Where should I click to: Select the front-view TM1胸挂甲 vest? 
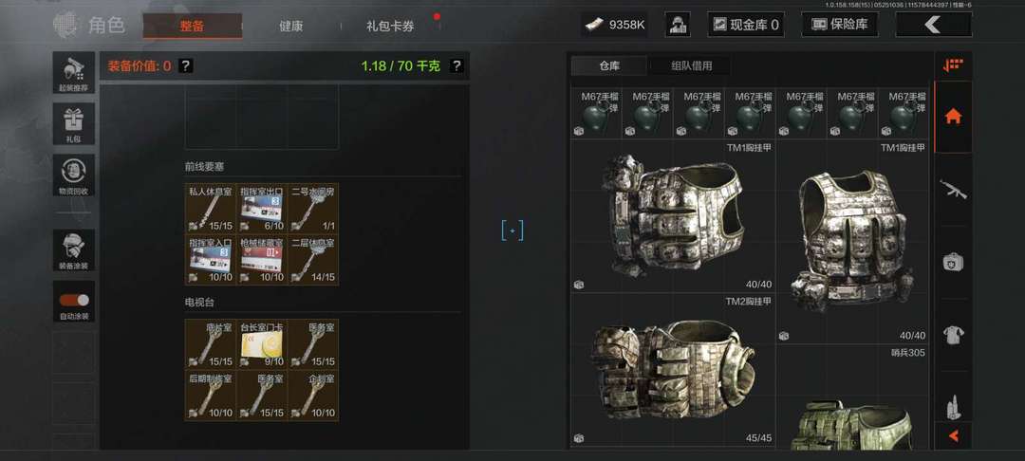pos(851,242)
